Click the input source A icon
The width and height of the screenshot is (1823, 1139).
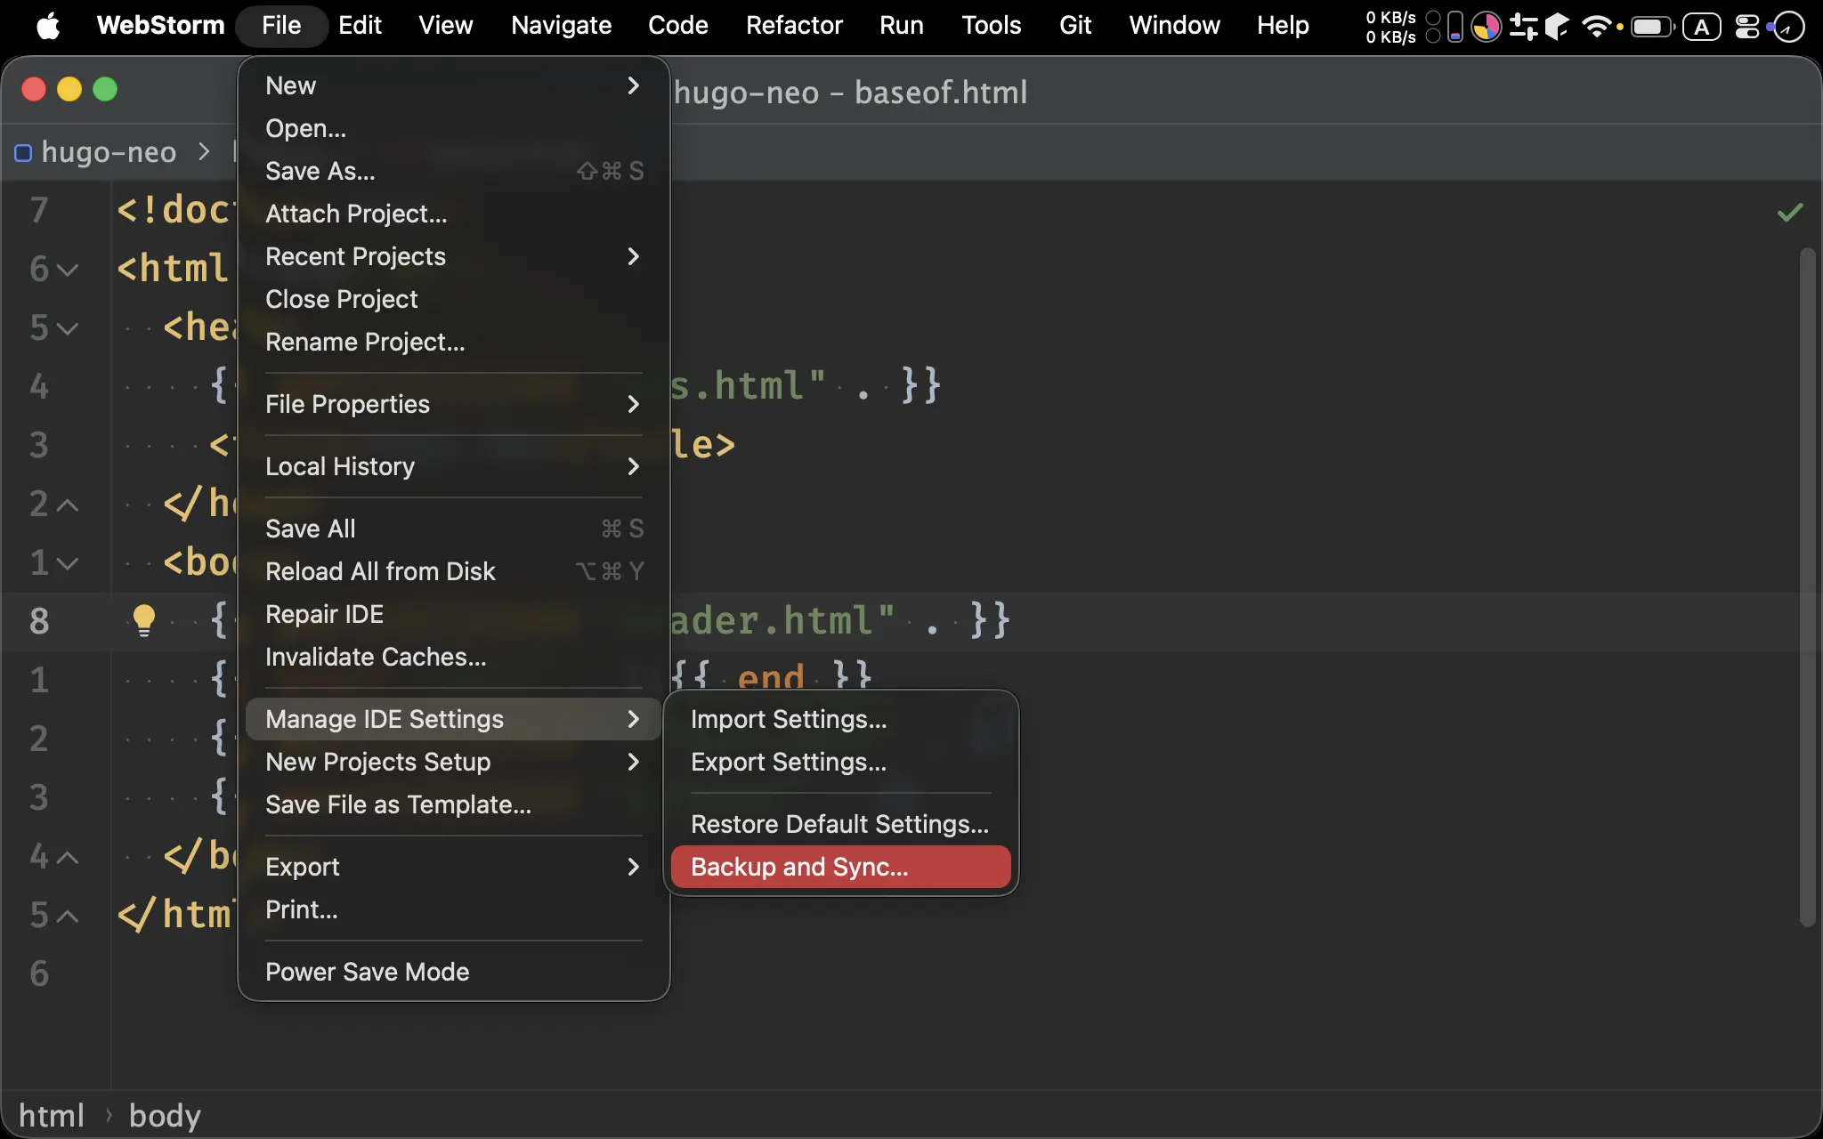1701,27
